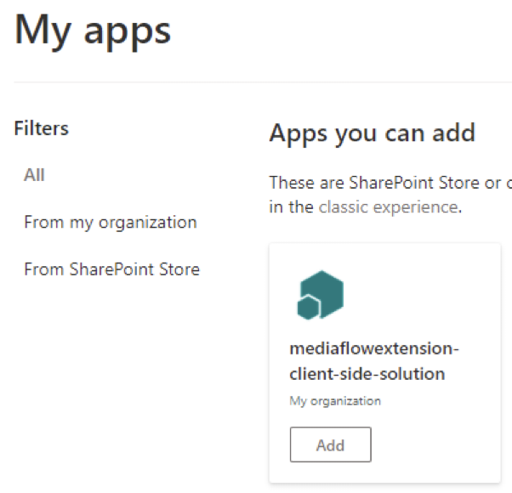This screenshot has height=493, width=512.
Task: Click the My apps page title
Action: point(93,31)
